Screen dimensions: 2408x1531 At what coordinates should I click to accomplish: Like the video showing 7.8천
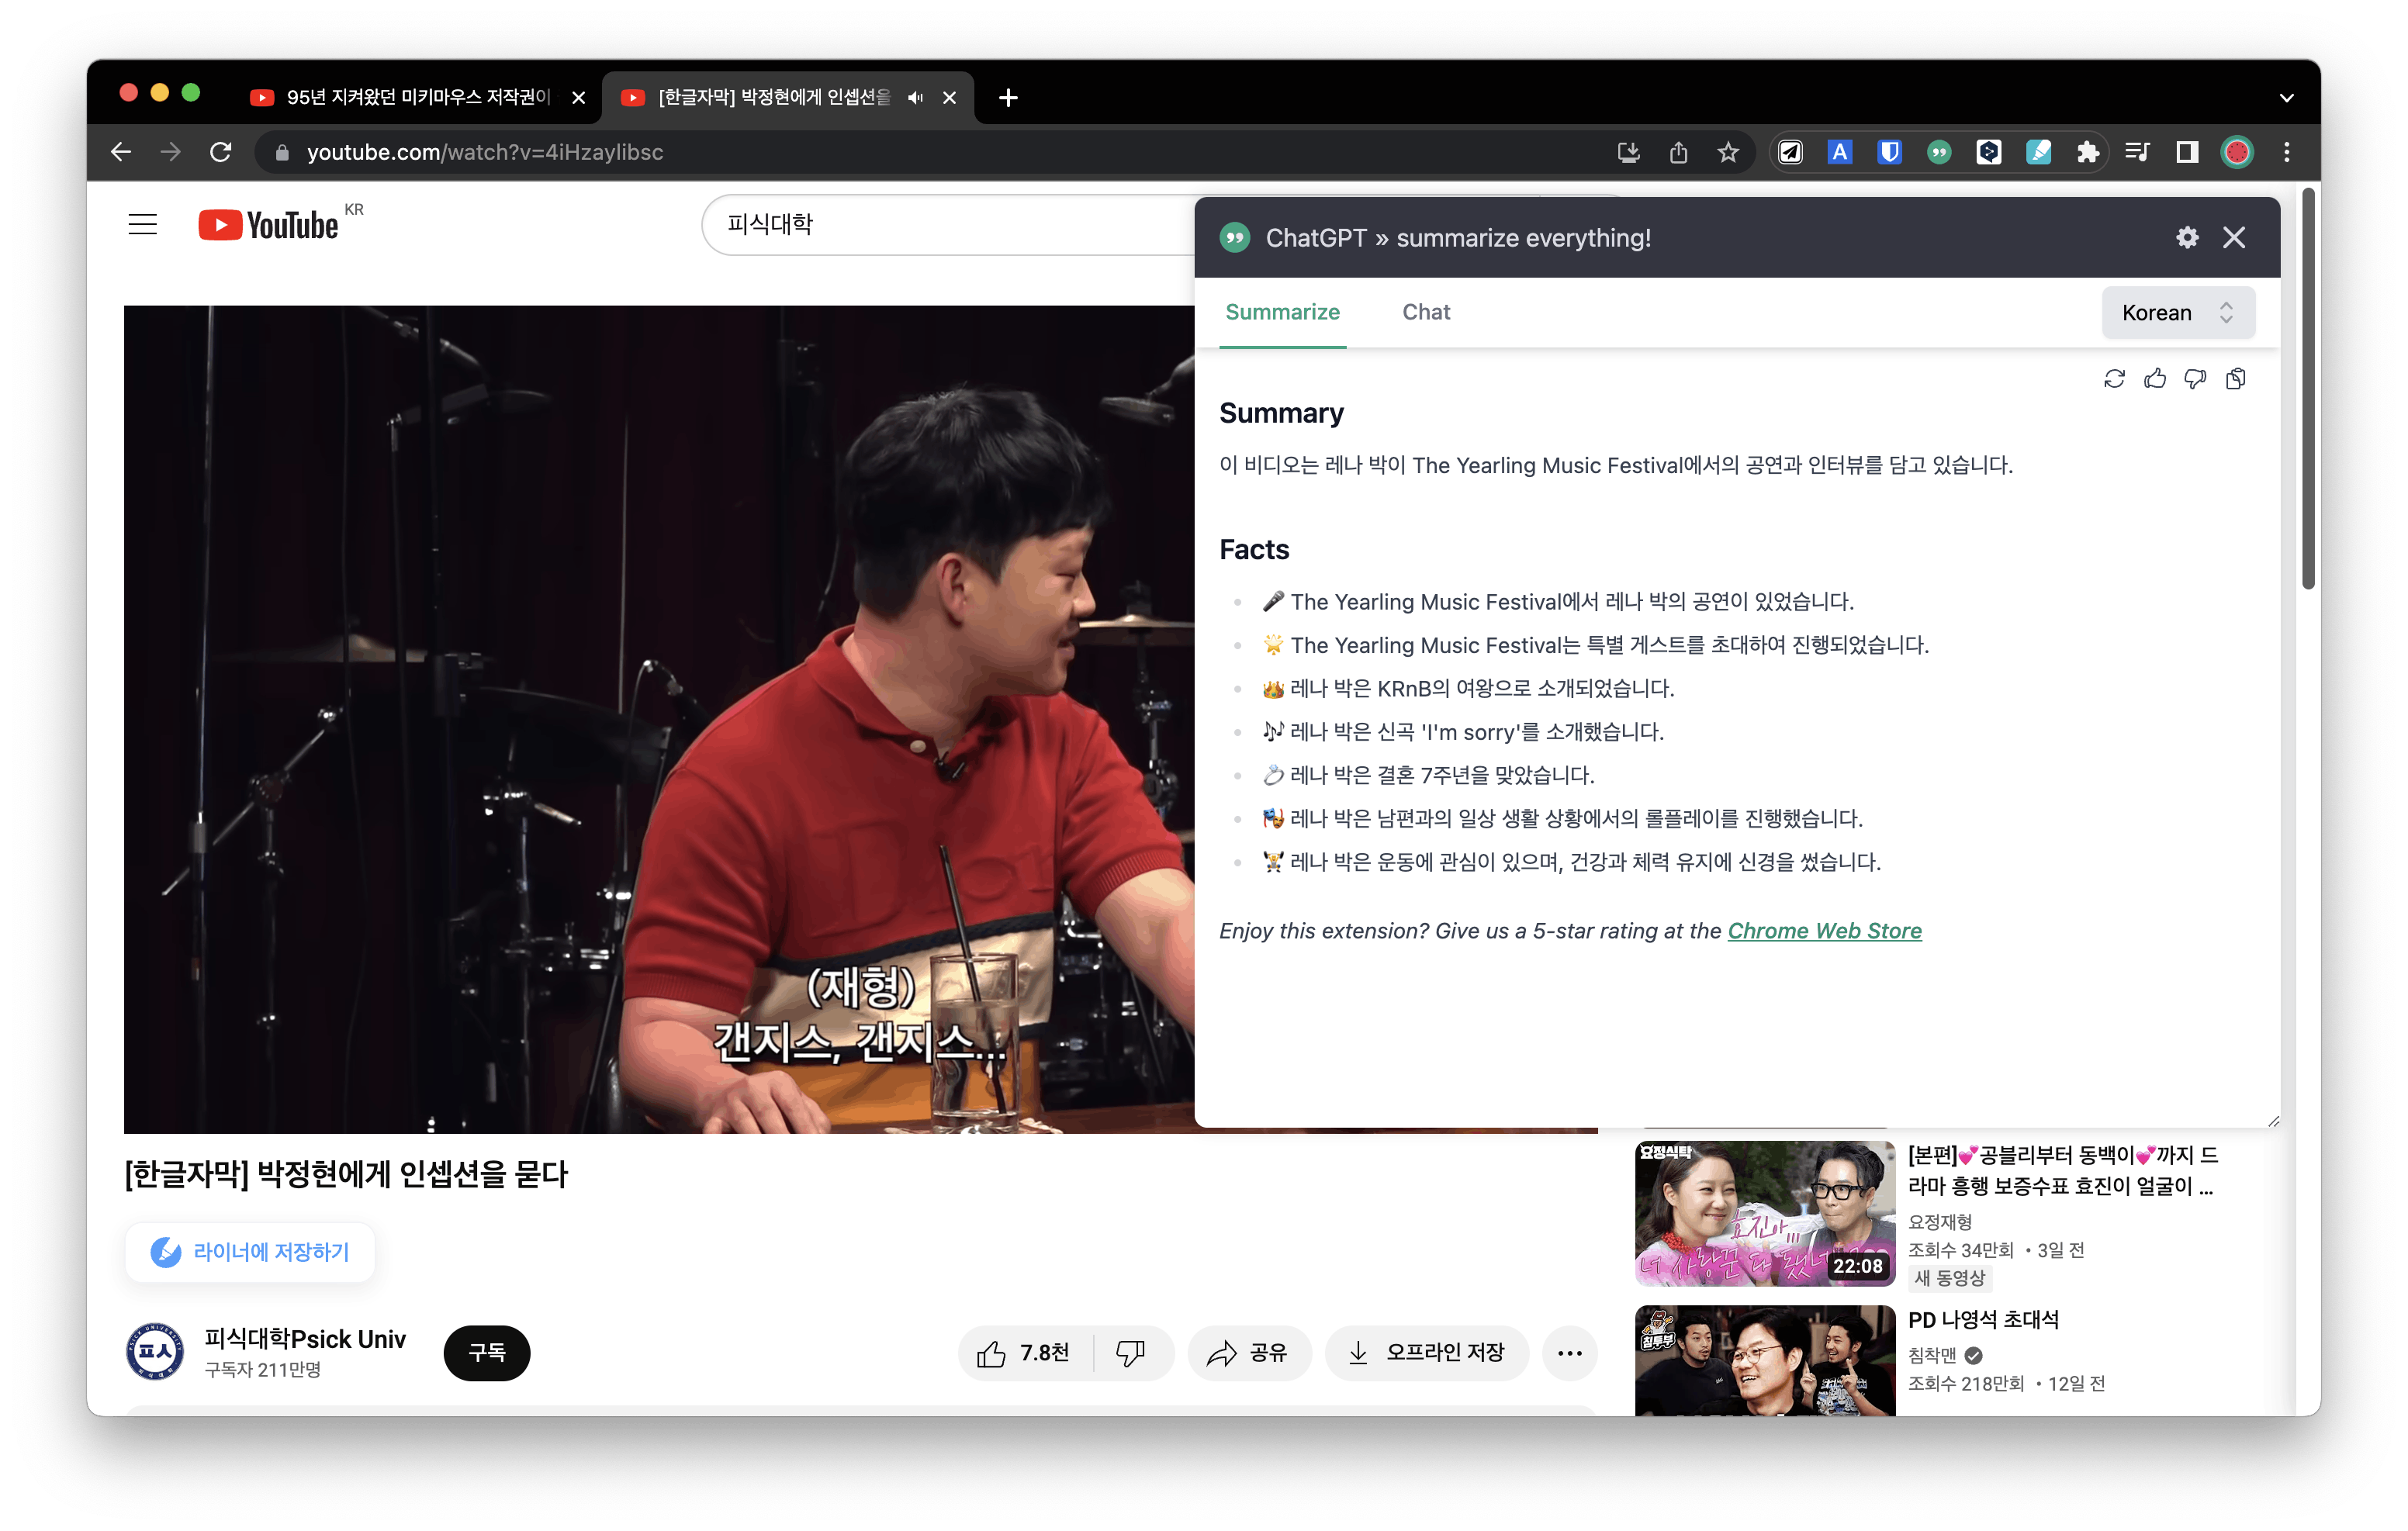click(1024, 1353)
